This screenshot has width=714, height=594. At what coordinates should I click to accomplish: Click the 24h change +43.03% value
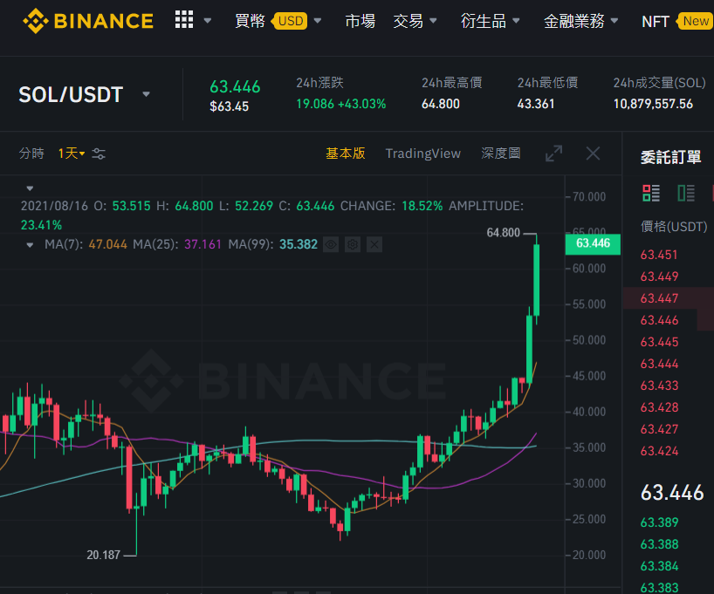362,105
